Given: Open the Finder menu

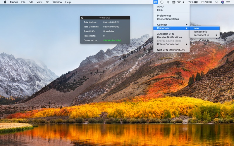Looking at the screenshot, I should (x=14, y=2).
